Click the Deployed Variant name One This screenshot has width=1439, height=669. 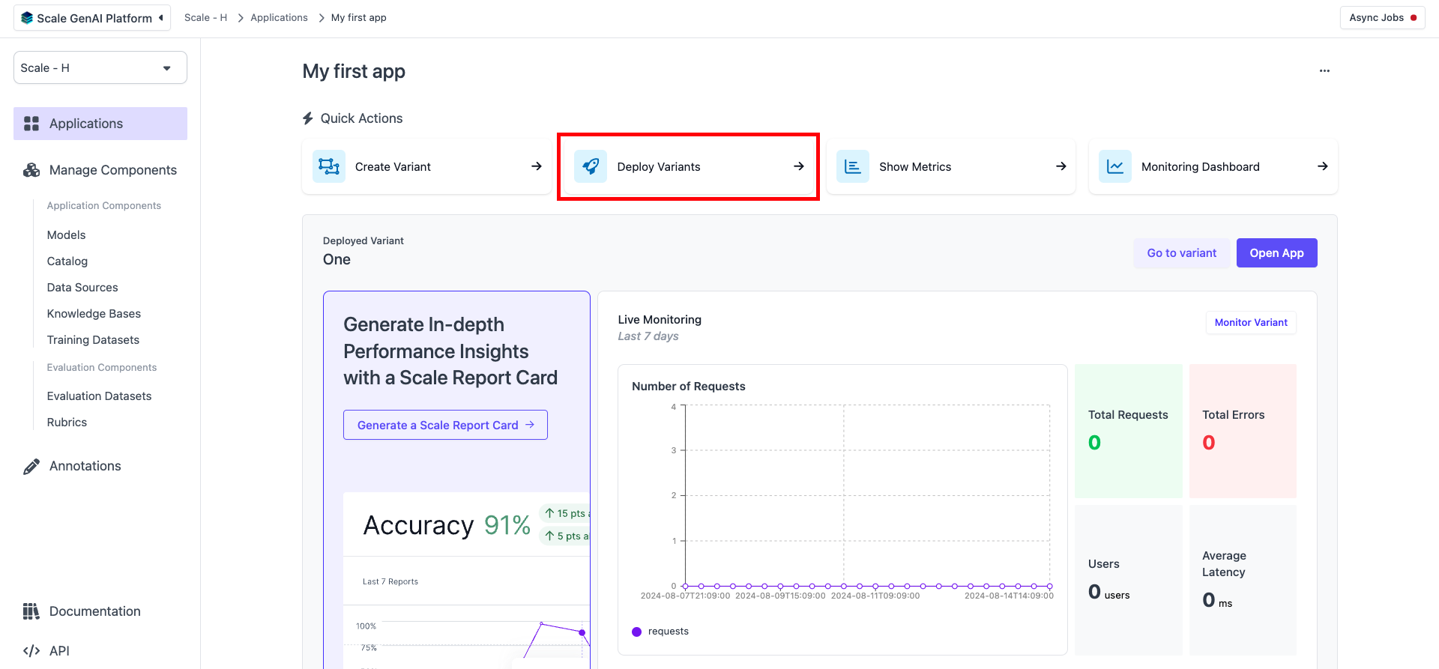337,260
